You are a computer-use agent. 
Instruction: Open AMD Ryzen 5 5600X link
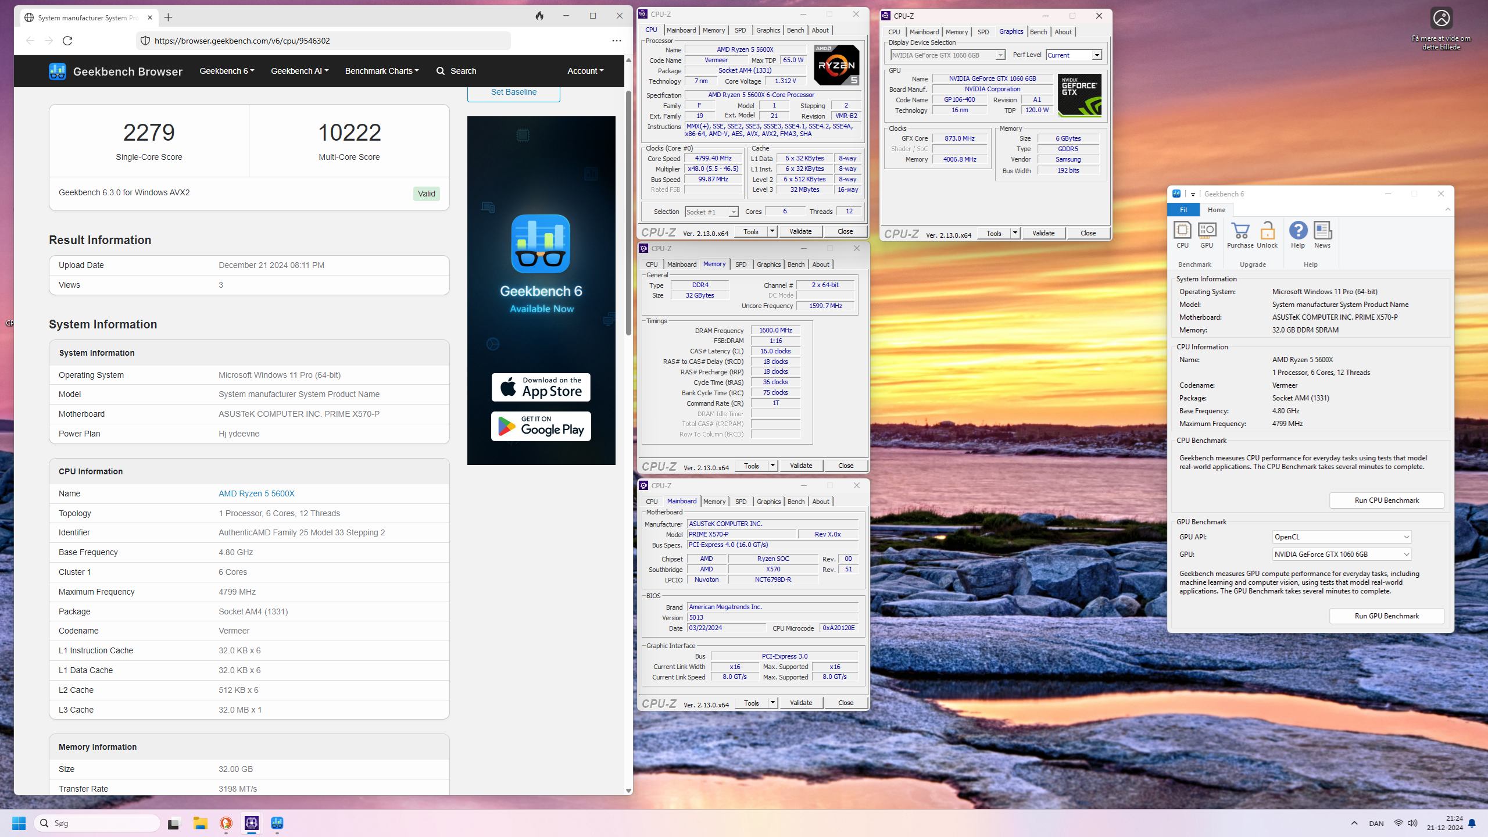(x=256, y=493)
